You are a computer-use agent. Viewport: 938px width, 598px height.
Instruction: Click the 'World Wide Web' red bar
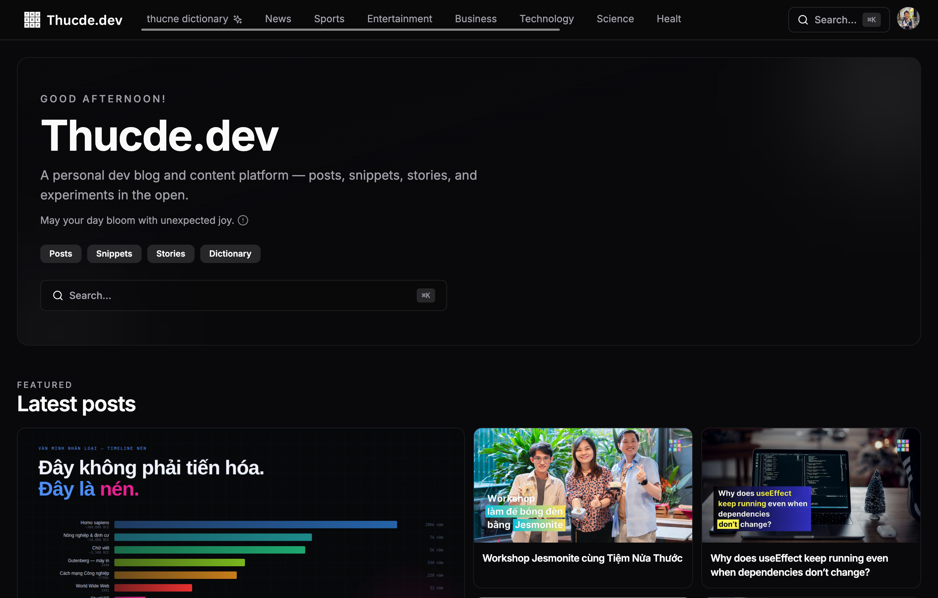pos(153,588)
